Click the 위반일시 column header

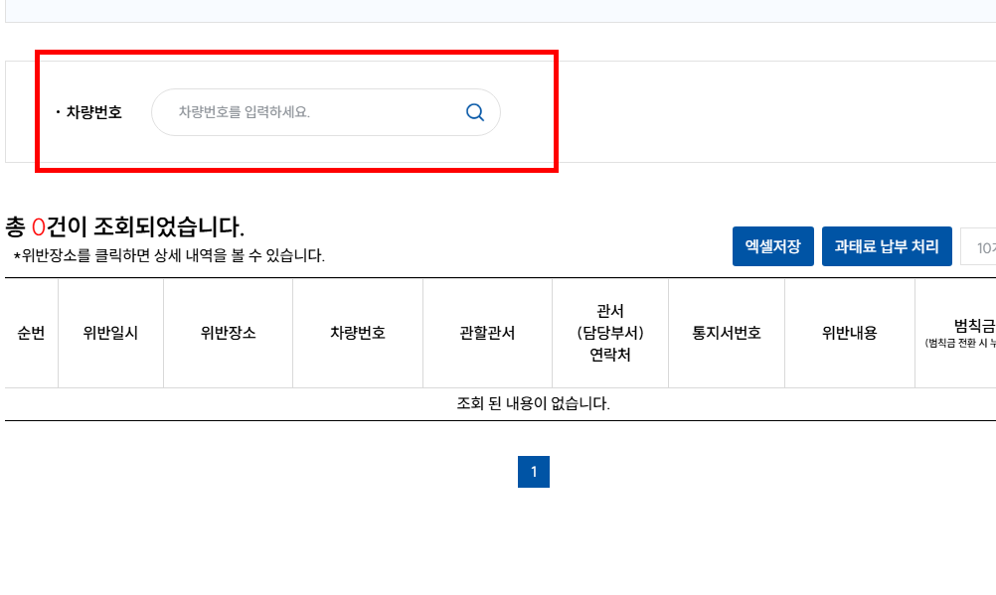pos(110,333)
